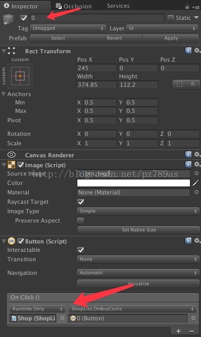Open the ShopList.OnBuyCoins function dropdown
This screenshot has height=337, width=201.
point(132,309)
